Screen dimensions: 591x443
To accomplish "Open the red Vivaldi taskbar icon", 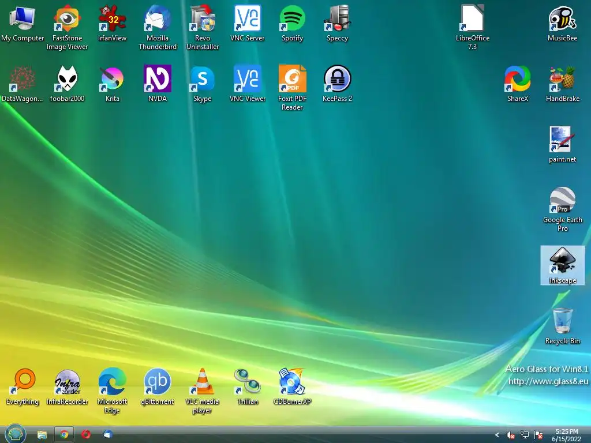I will point(86,435).
